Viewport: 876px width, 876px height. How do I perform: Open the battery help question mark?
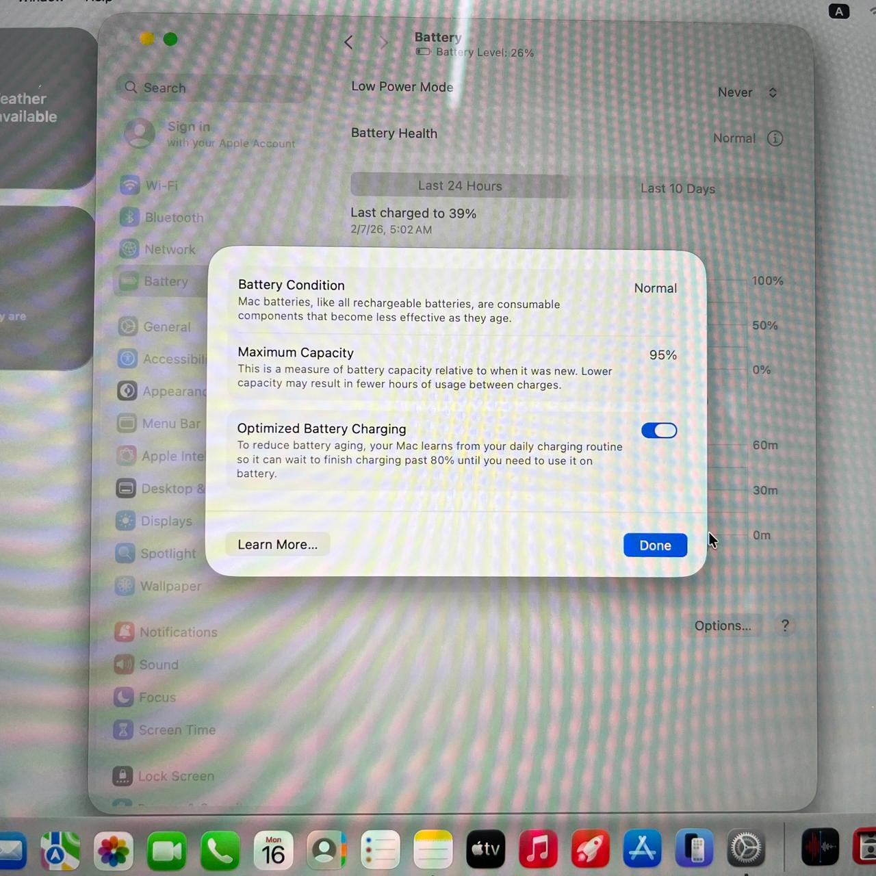(785, 626)
